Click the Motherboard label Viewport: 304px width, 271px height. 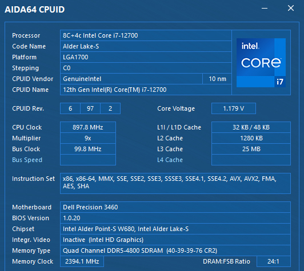[x=31, y=207]
